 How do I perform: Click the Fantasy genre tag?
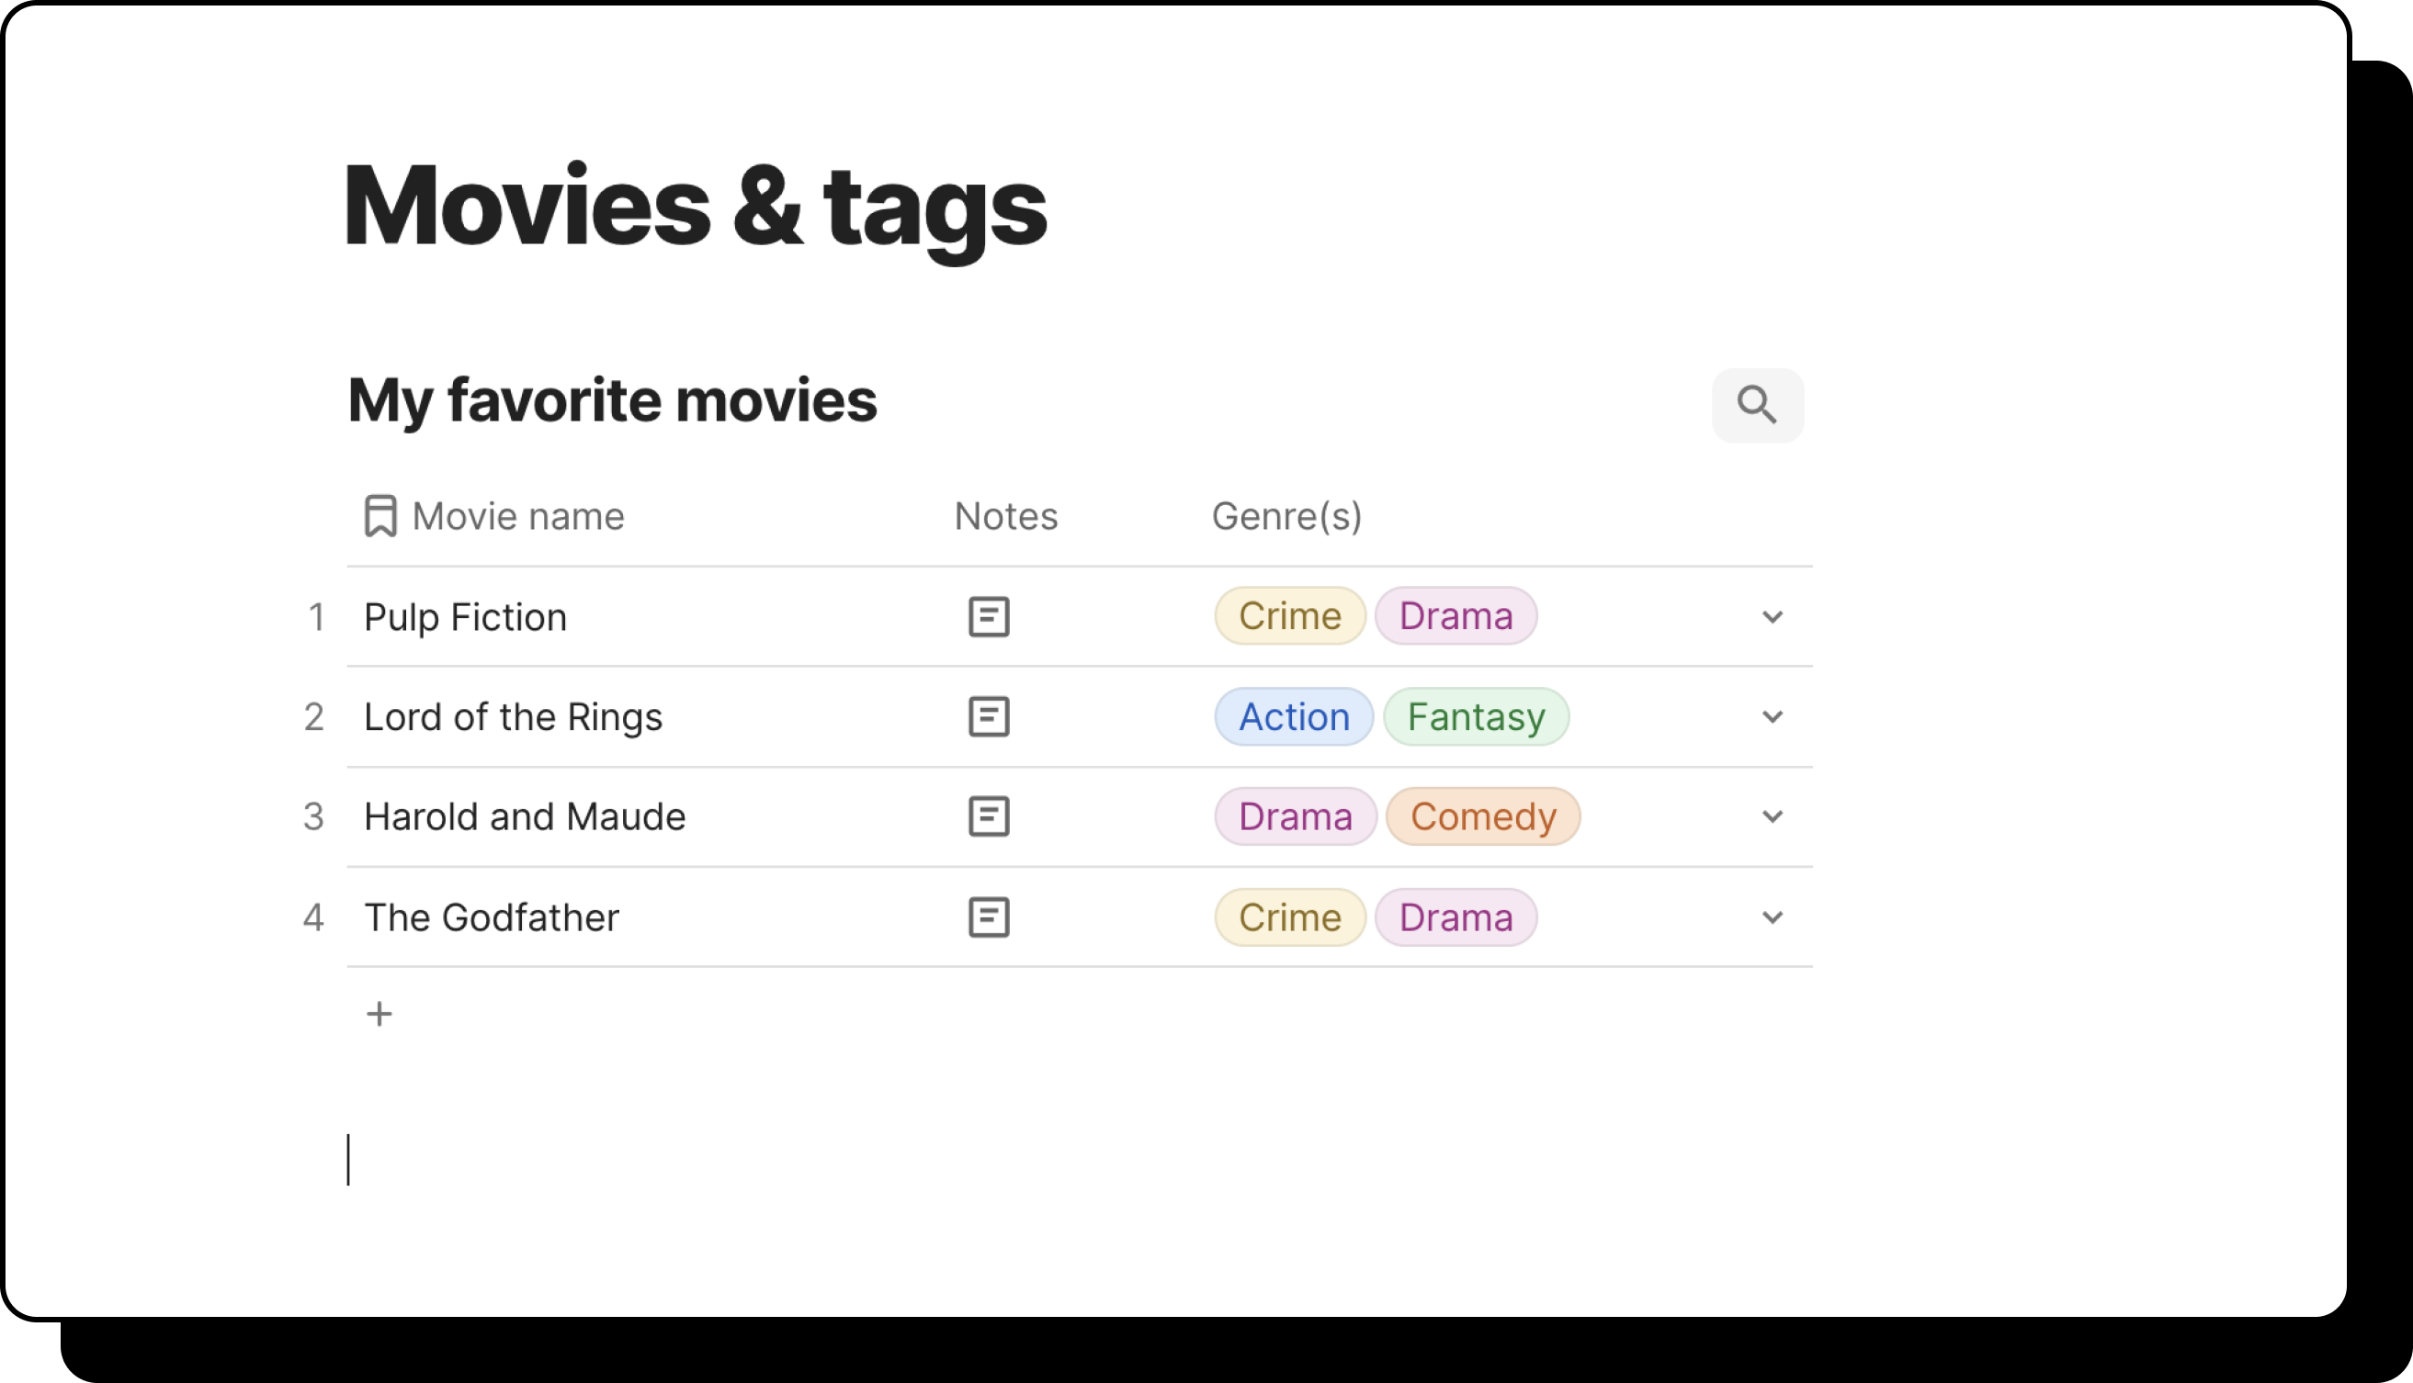[1476, 716]
